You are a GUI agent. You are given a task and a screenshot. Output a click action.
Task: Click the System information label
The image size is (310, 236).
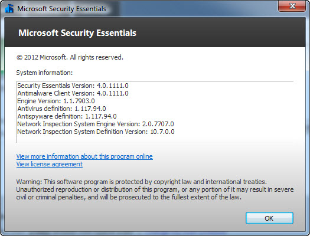pyautogui.click(x=44, y=73)
